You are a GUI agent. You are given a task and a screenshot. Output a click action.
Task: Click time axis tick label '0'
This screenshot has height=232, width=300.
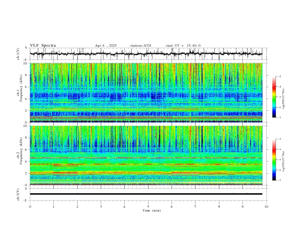30,207
